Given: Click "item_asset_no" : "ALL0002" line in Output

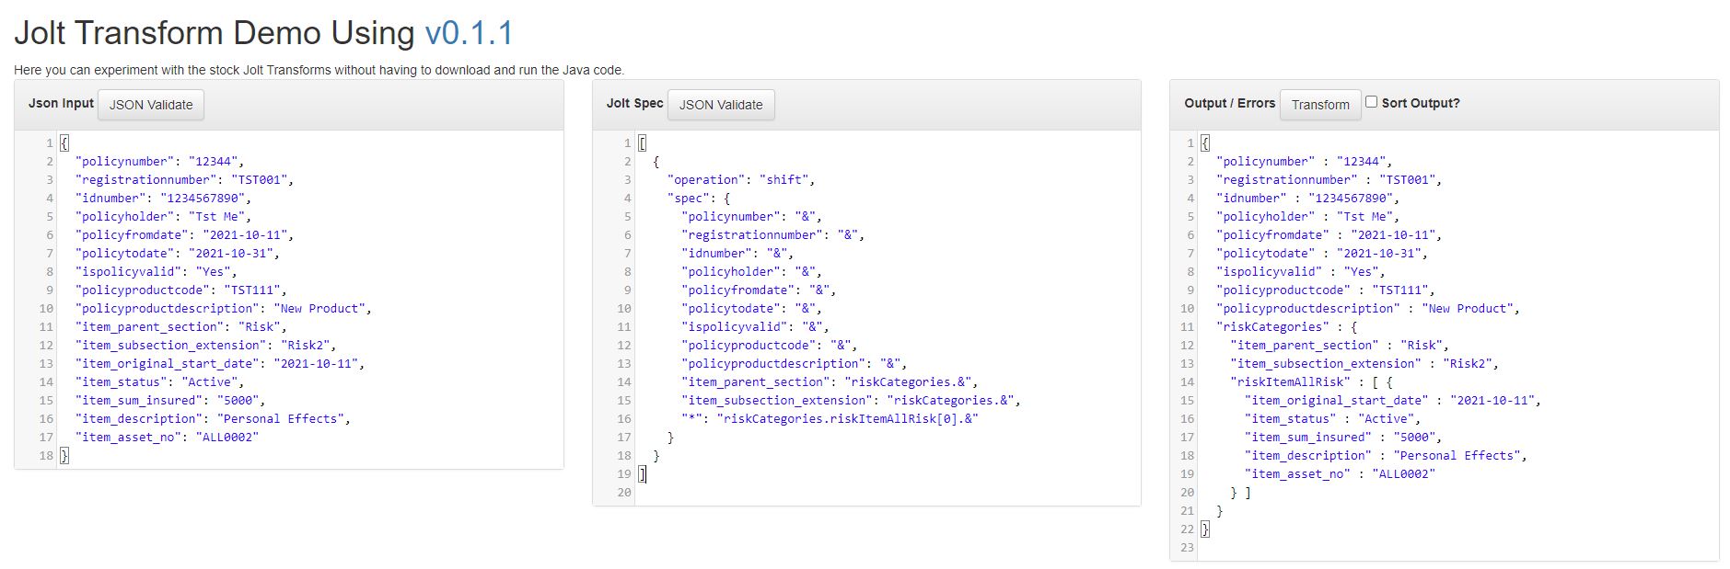Looking at the screenshot, I should pos(1340,474).
